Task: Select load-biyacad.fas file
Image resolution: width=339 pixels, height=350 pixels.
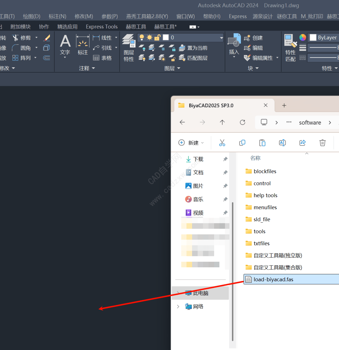Action: point(291,279)
